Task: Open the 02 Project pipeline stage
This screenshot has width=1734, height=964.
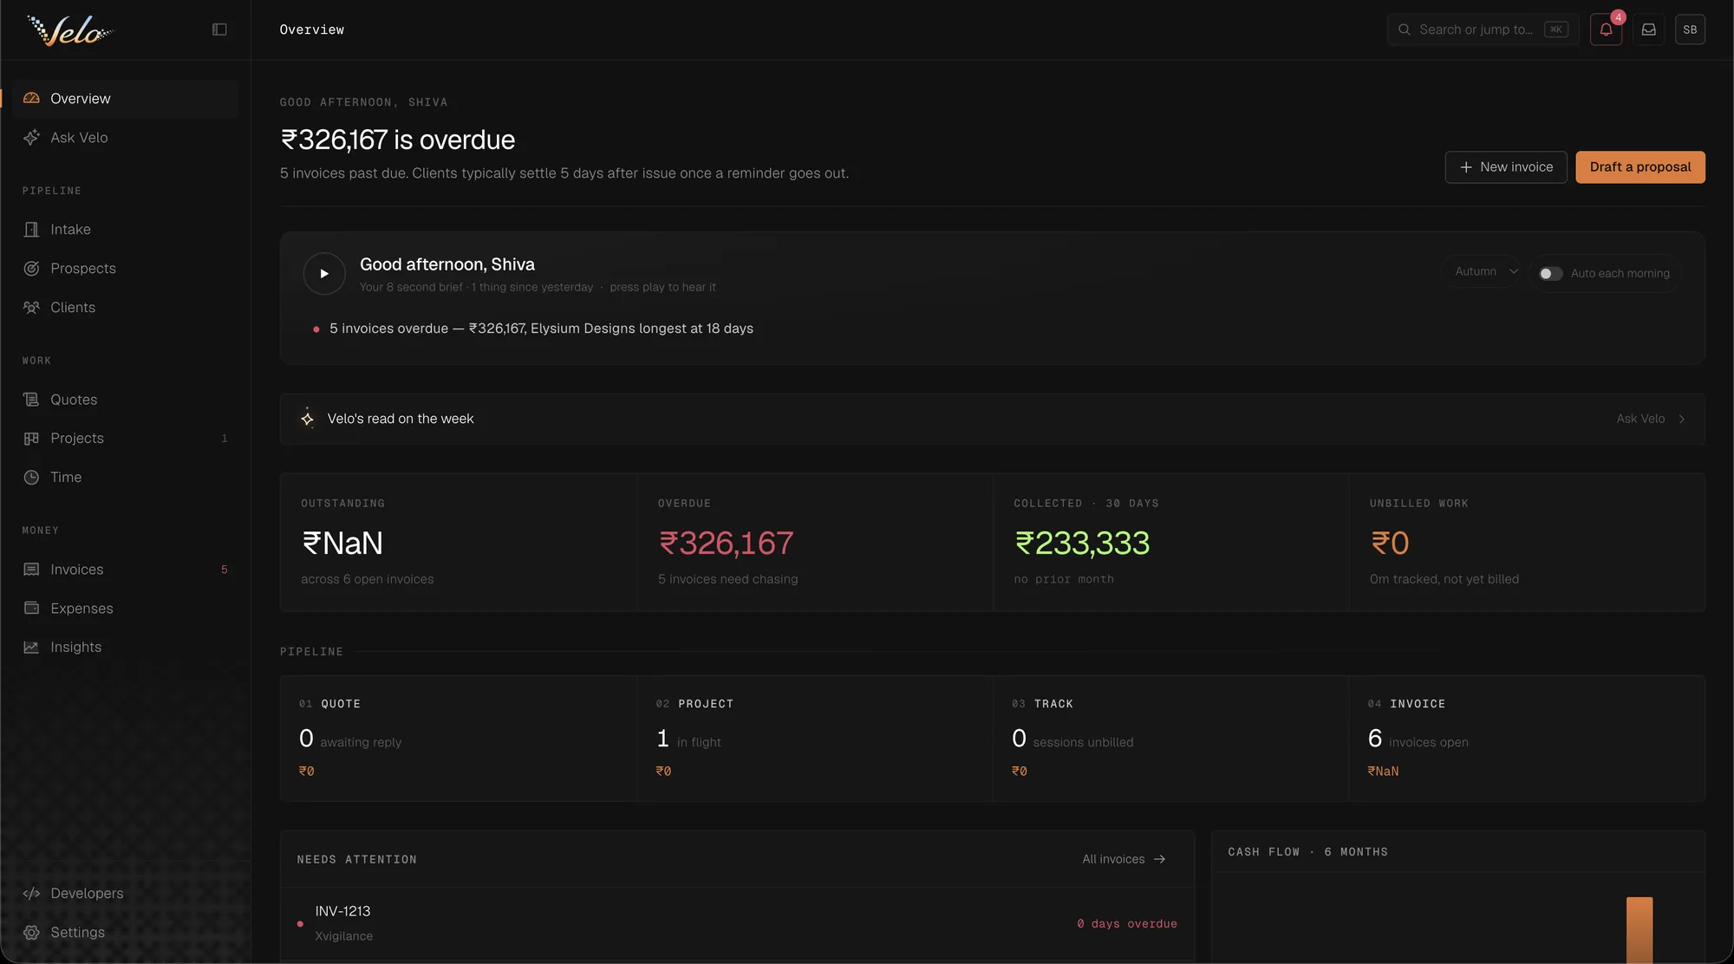Action: tap(815, 739)
